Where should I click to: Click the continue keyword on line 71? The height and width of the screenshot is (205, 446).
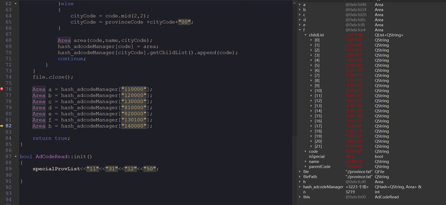click(71, 58)
